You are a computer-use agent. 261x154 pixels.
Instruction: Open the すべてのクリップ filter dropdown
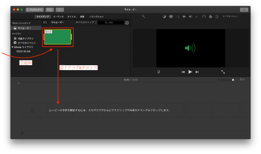tap(86, 22)
